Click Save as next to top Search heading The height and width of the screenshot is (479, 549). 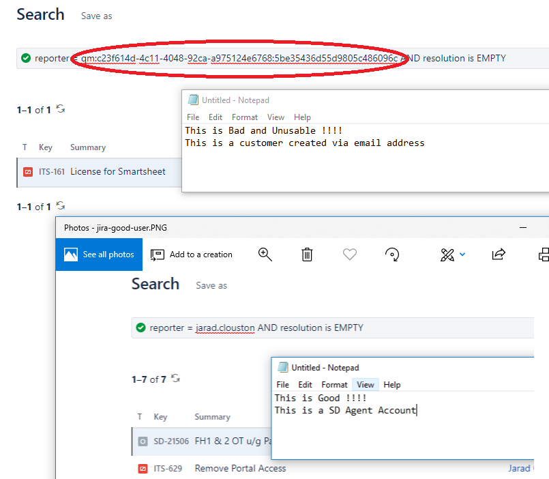pos(97,16)
